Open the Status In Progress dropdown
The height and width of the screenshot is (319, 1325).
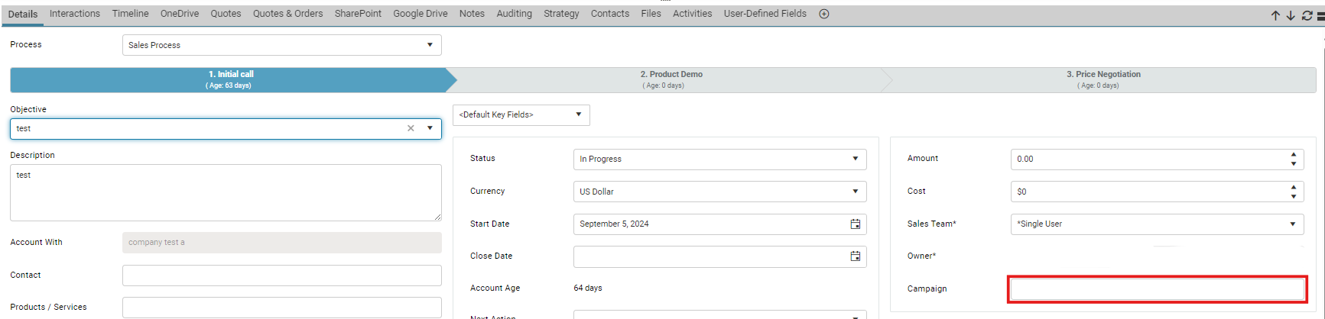click(x=720, y=159)
